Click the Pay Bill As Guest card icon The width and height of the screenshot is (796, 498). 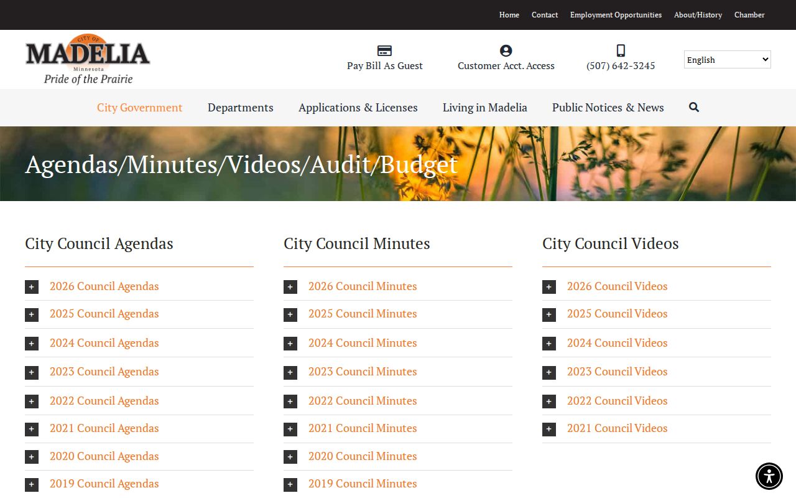tap(385, 50)
